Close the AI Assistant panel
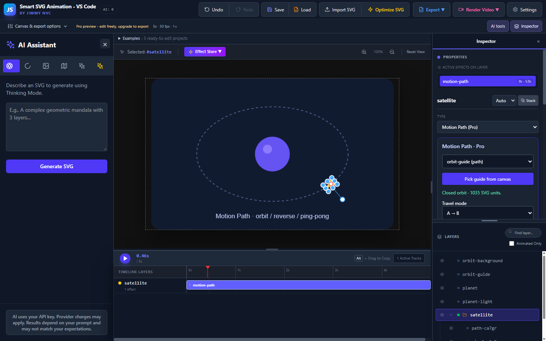The width and height of the screenshot is (546, 341). pyautogui.click(x=105, y=44)
